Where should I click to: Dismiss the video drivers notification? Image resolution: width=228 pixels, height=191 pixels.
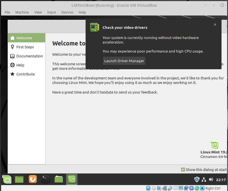click(215, 25)
